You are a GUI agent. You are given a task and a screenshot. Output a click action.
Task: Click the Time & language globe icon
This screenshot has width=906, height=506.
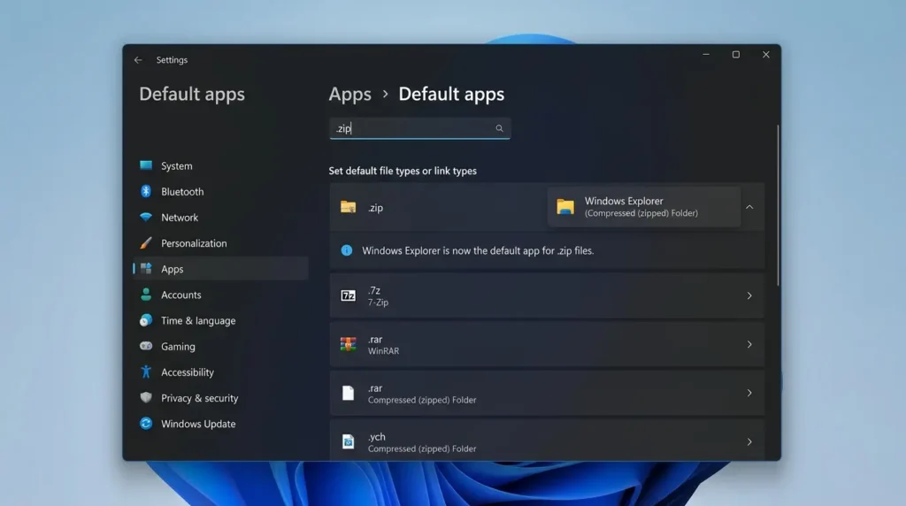click(x=146, y=320)
